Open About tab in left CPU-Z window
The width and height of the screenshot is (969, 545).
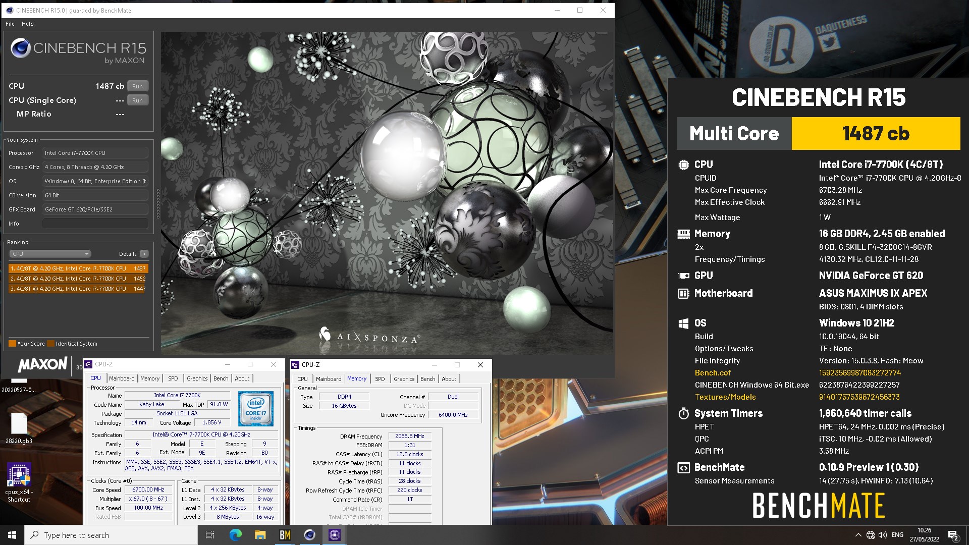coord(242,378)
